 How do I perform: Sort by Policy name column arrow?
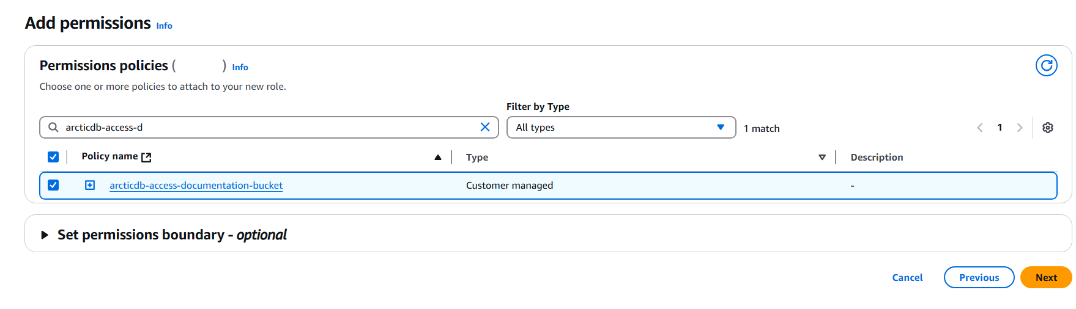[x=437, y=157]
